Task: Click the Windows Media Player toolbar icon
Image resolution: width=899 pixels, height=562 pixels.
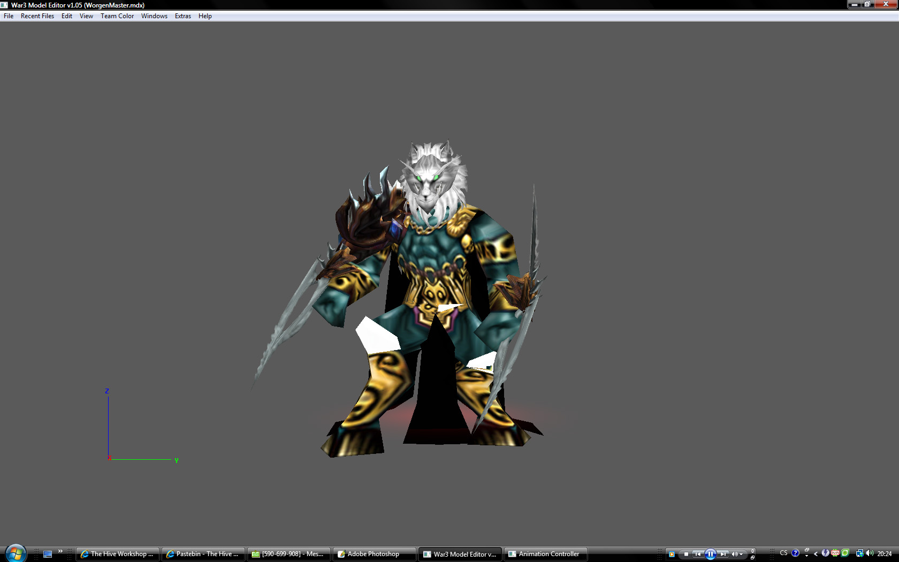Action: (672, 555)
